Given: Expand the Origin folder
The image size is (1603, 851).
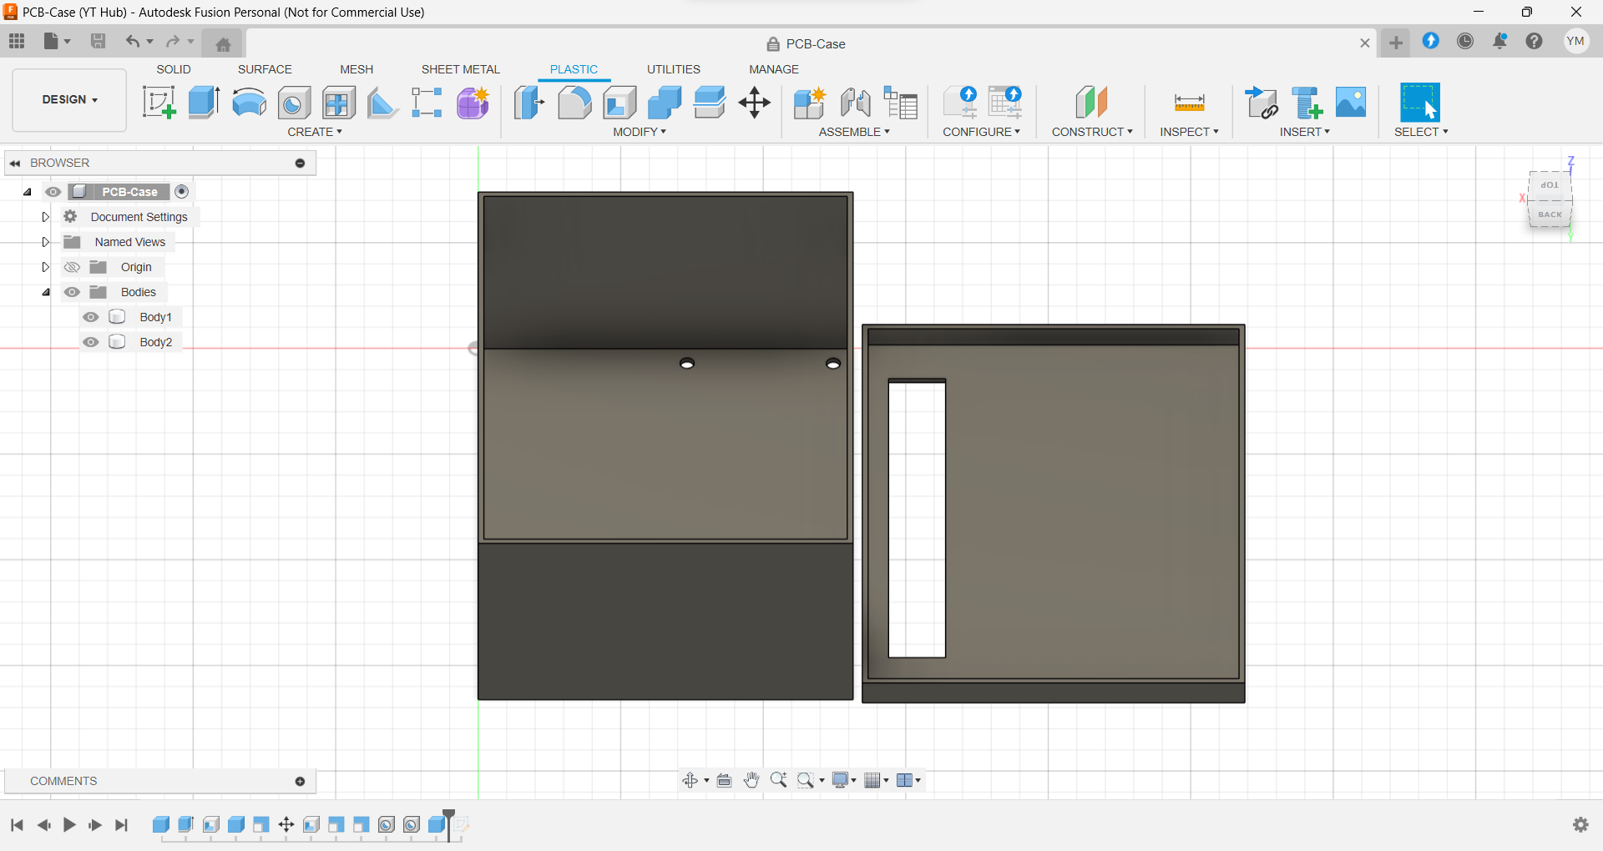Looking at the screenshot, I should coord(46,267).
